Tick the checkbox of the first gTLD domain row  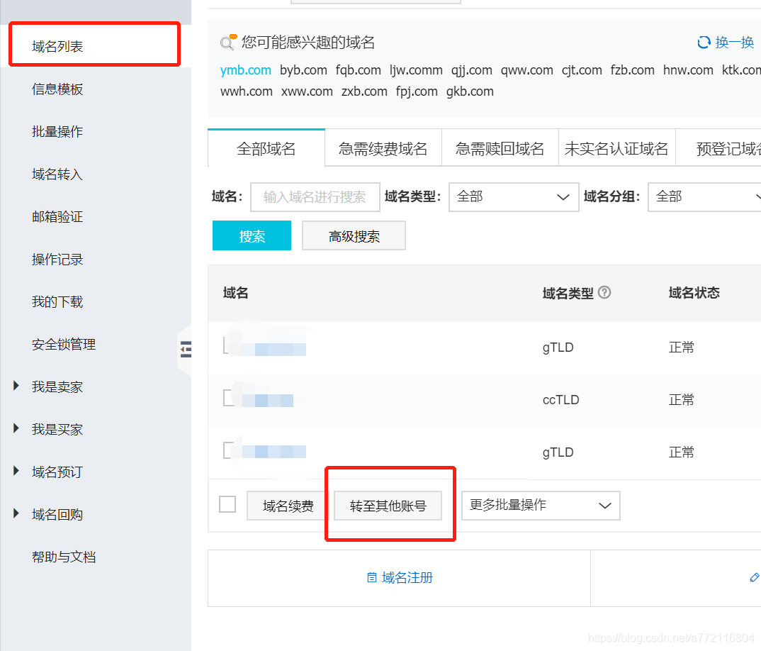click(227, 345)
